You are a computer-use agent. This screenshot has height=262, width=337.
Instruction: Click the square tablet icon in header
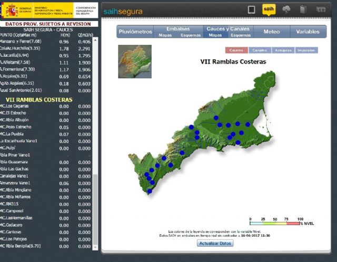(252, 9)
